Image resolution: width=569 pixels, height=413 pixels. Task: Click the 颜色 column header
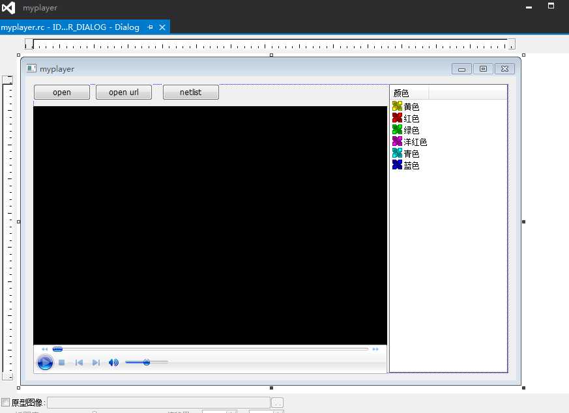coord(409,93)
